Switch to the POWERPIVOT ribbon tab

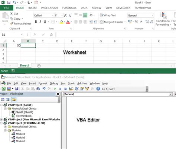coord(143,8)
